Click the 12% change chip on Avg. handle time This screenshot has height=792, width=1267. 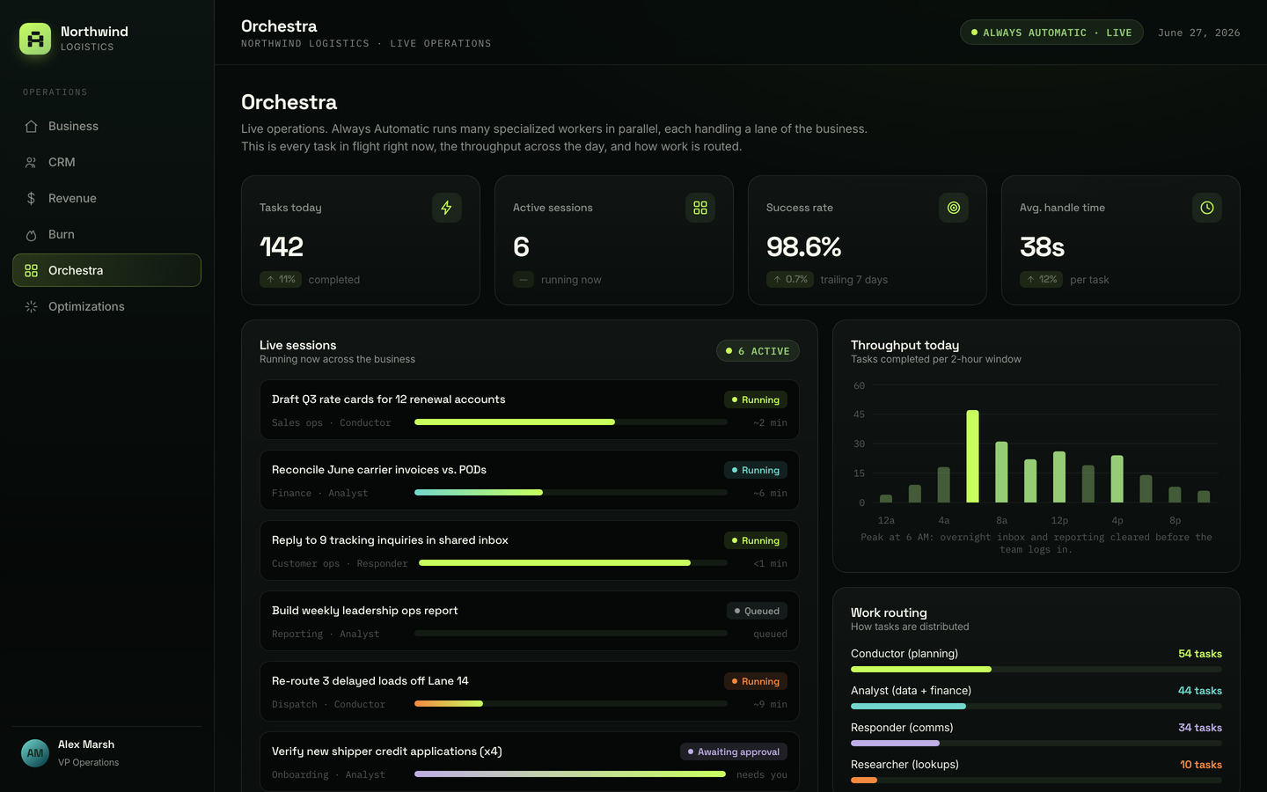[1042, 279]
